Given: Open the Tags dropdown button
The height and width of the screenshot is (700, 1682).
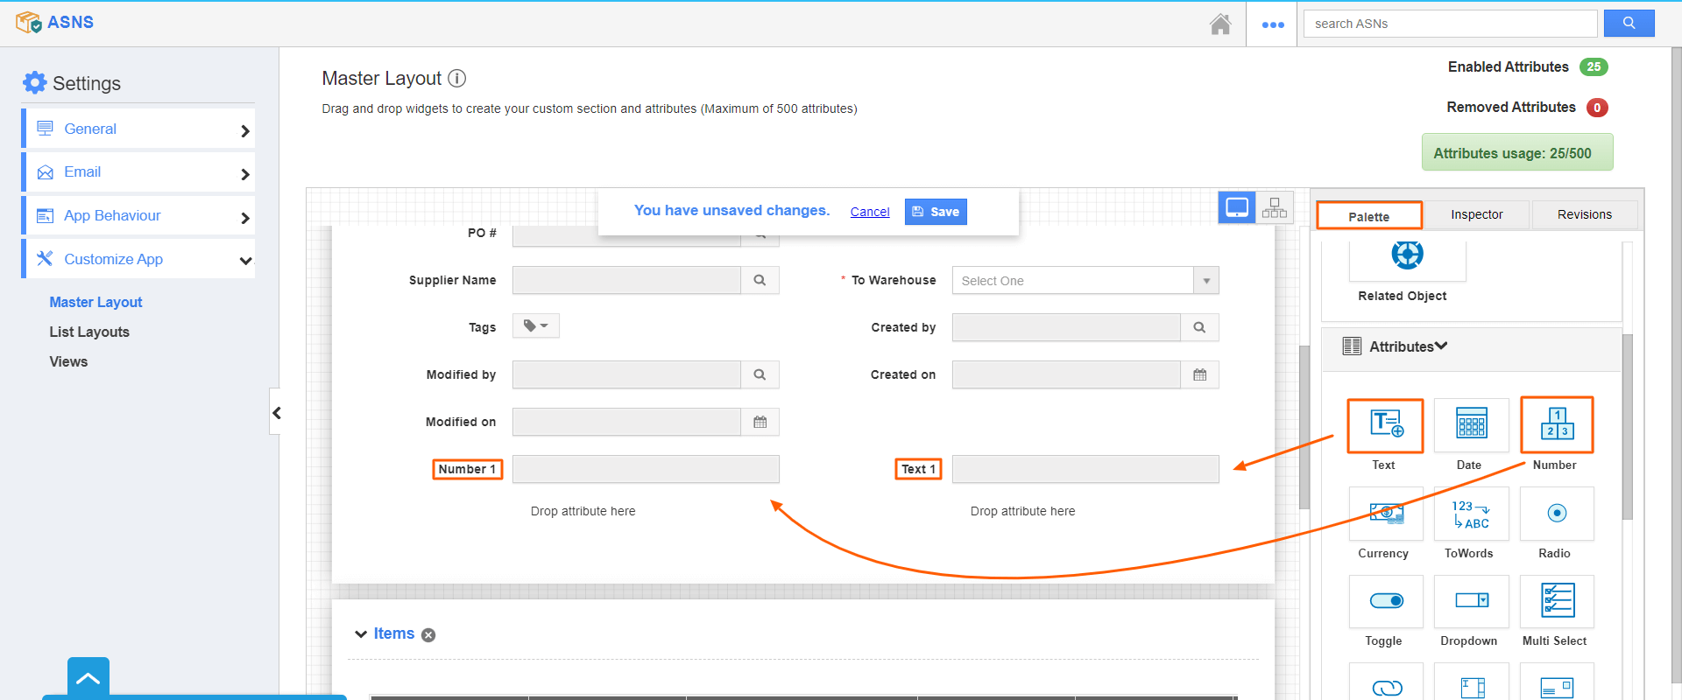Looking at the screenshot, I should click(x=535, y=325).
